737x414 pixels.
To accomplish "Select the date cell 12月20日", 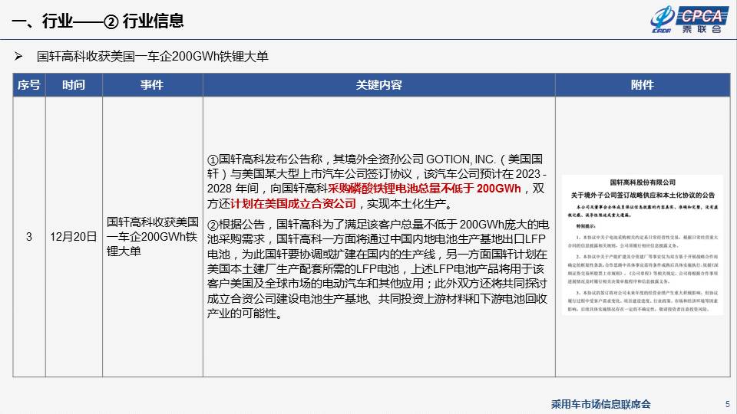I will click(74, 237).
